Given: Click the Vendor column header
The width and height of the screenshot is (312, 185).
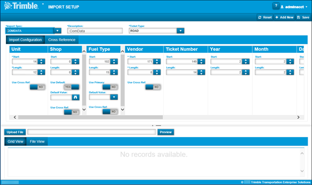Looking at the screenshot, I should tap(144, 49).
